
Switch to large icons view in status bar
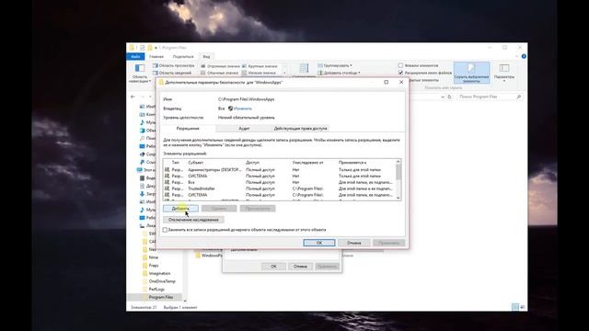523,307
